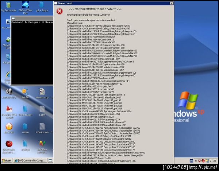Open the My Computer icon
The height and width of the screenshot is (171, 219).
[x=6, y=24]
